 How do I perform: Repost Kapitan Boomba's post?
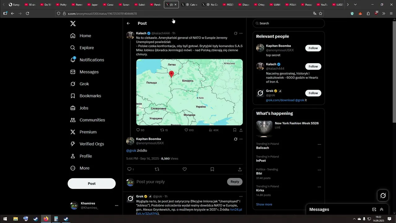[x=157, y=169]
